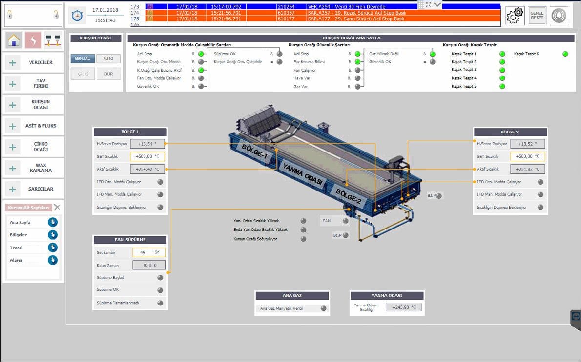The image size is (581, 362).
Task: Expand the ÇİNKO OCAĞI section
Action: (13, 147)
